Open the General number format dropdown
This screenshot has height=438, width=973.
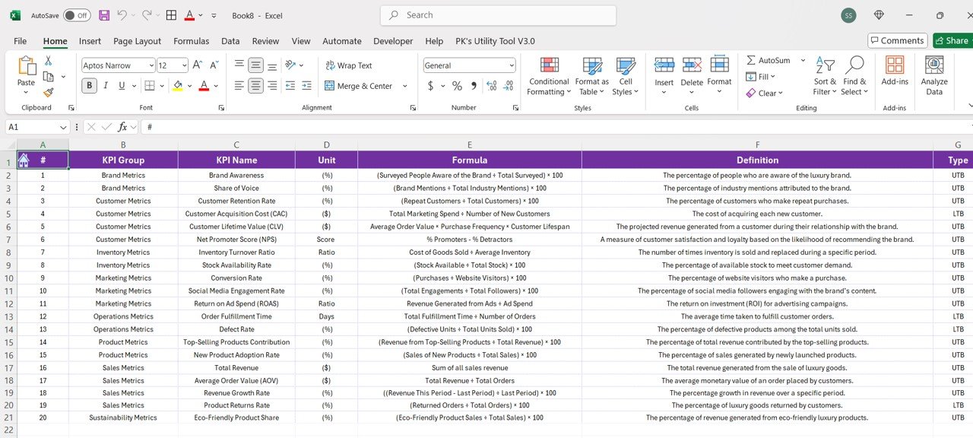pyautogui.click(x=512, y=65)
